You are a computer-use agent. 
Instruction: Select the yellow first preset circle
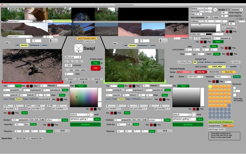pos(210,86)
